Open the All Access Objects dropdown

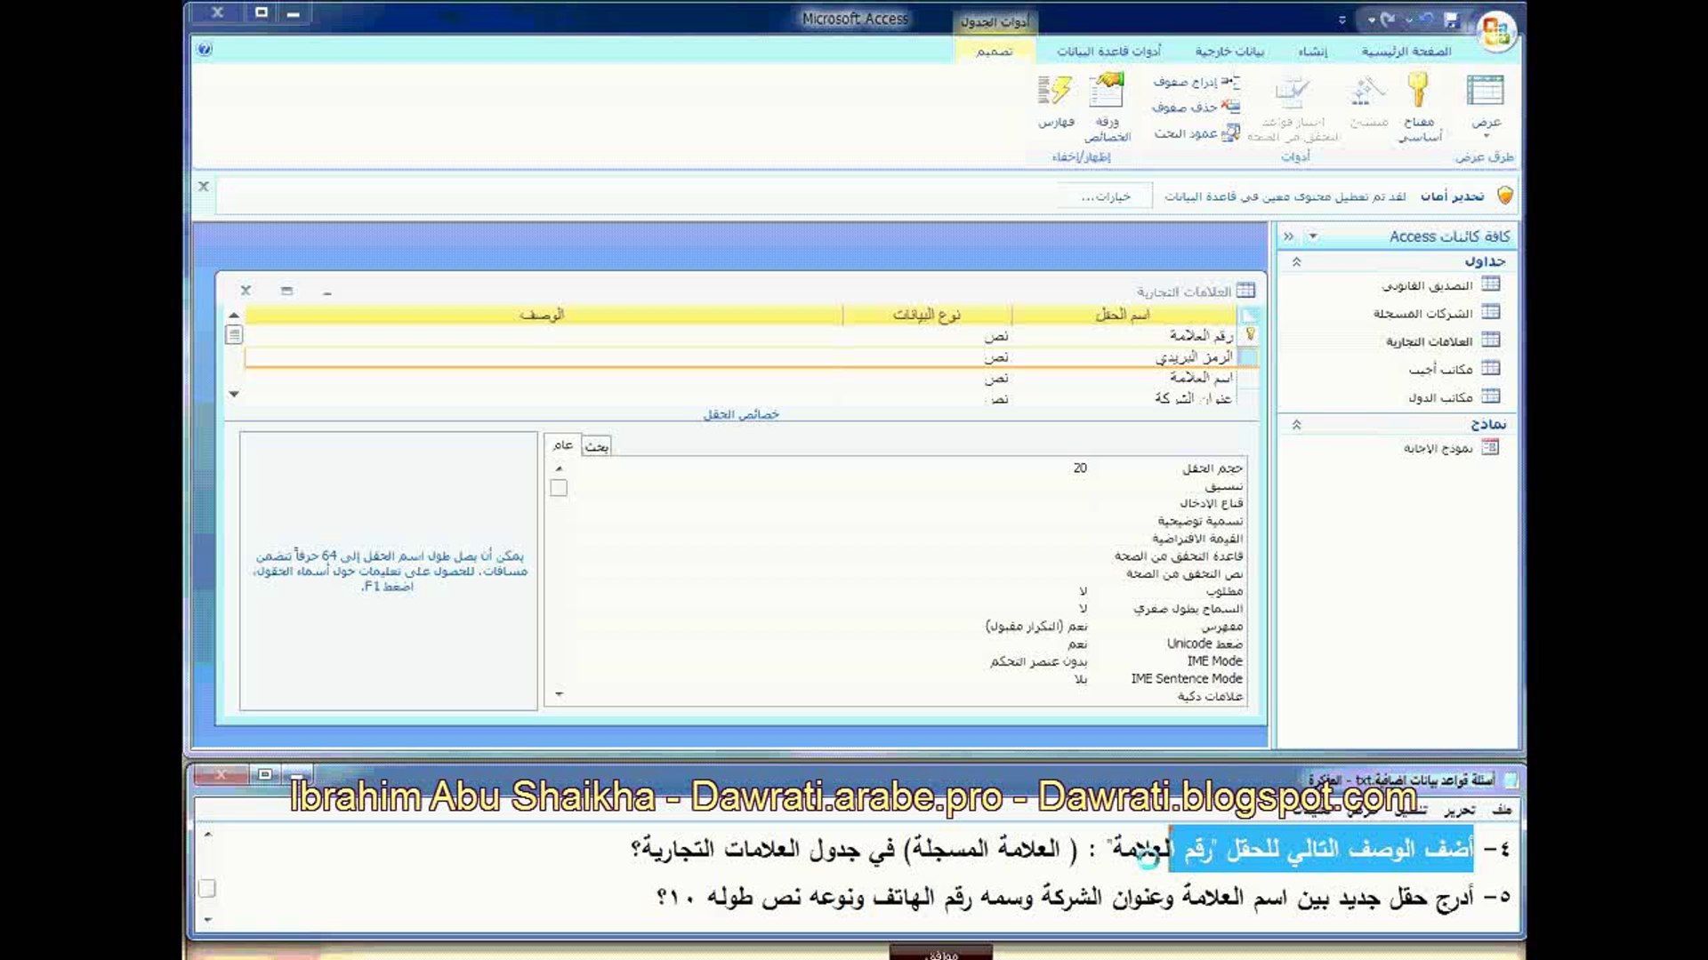pyautogui.click(x=1313, y=236)
